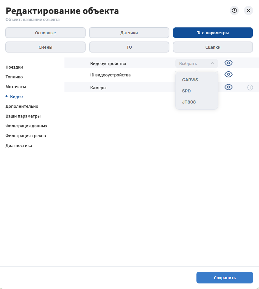259x289 pixels.
Task: Open Диагностика section in sidebar
Action: [19, 145]
